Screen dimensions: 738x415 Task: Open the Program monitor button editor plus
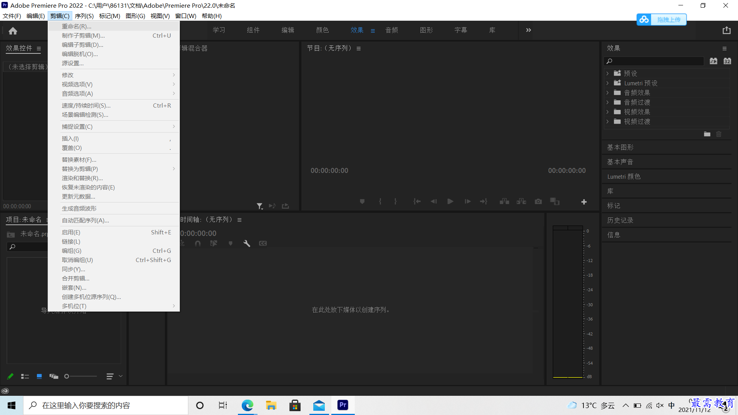[x=583, y=202]
